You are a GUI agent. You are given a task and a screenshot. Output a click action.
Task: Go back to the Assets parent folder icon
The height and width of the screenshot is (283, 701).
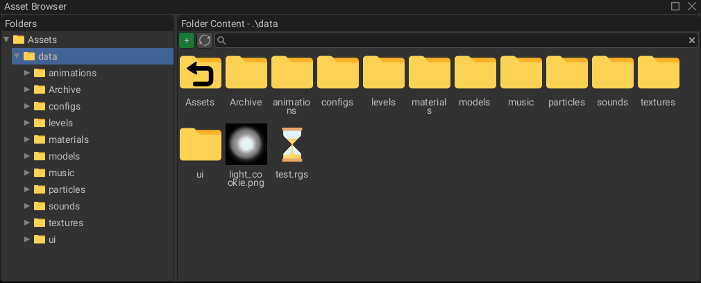click(x=200, y=73)
